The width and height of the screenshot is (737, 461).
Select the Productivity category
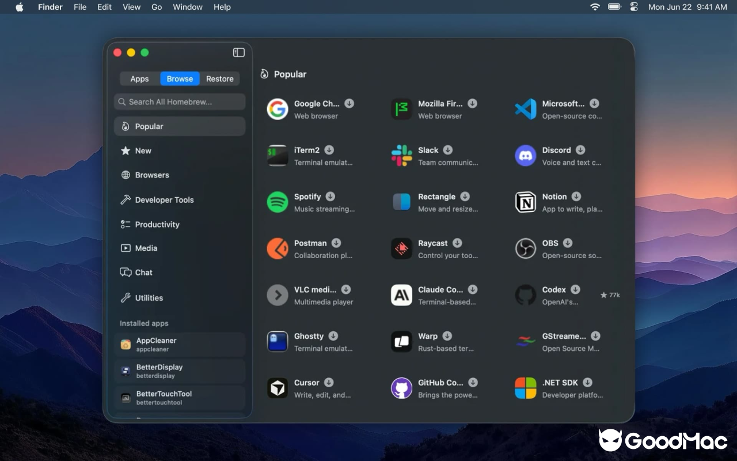180,224
